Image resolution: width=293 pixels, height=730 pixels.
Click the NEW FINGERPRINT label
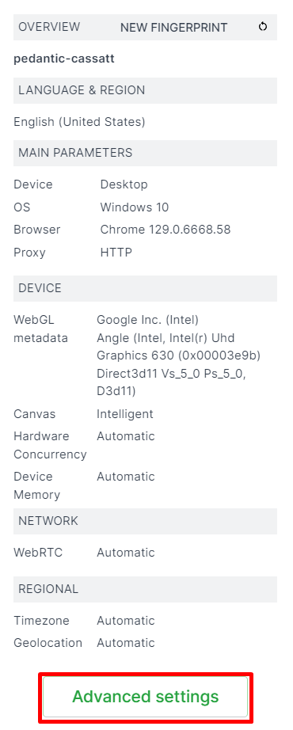pyautogui.click(x=173, y=28)
